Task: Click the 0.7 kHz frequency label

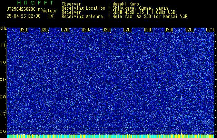Action: pyautogui.click(x=3, y=114)
